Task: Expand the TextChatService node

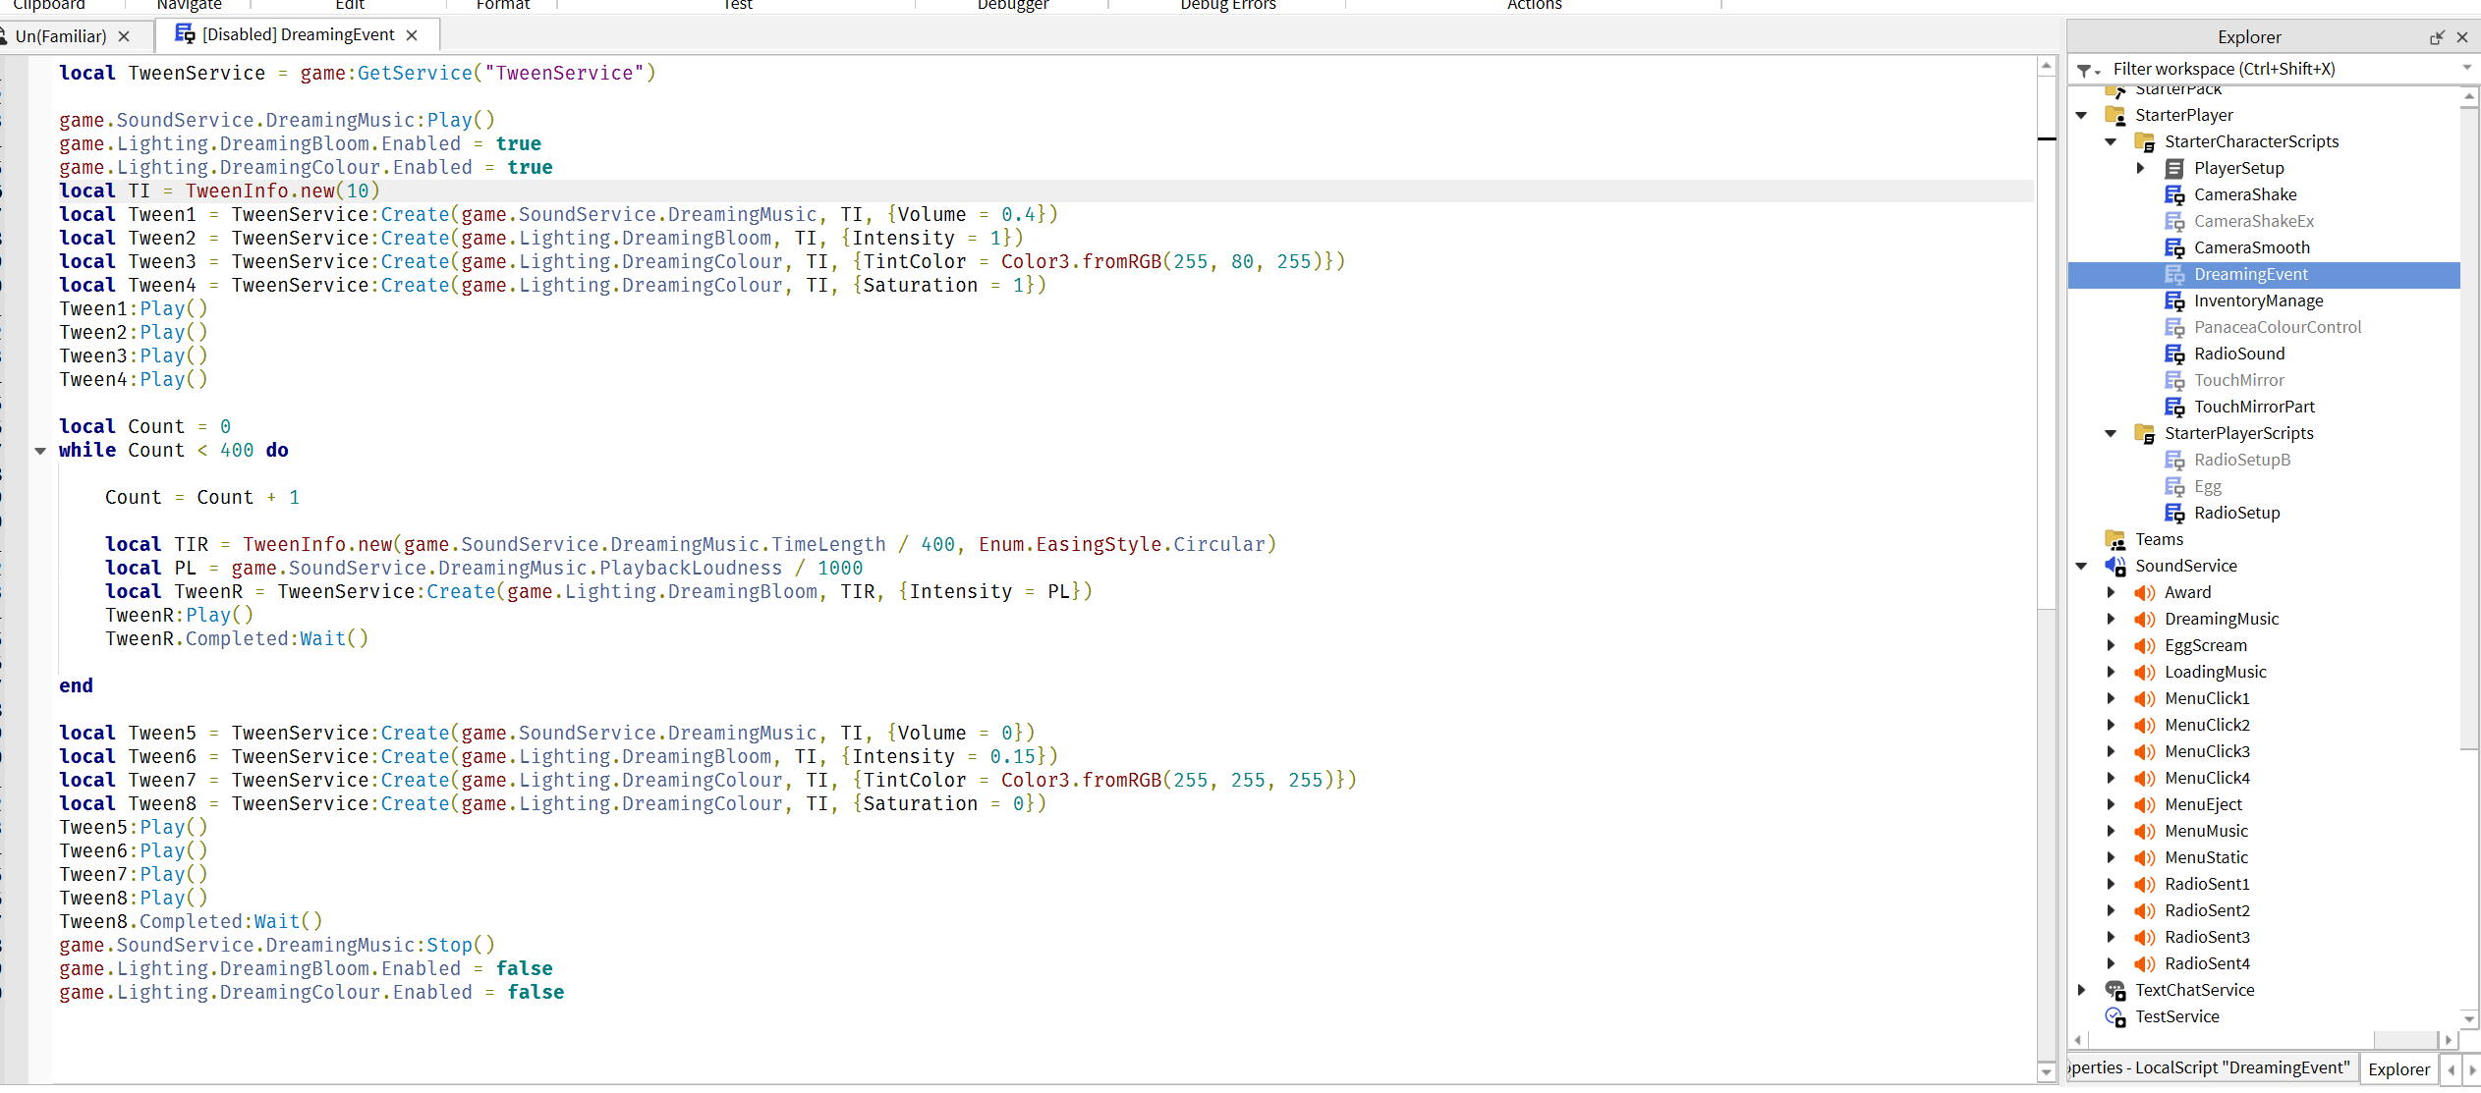Action: coord(2081,990)
